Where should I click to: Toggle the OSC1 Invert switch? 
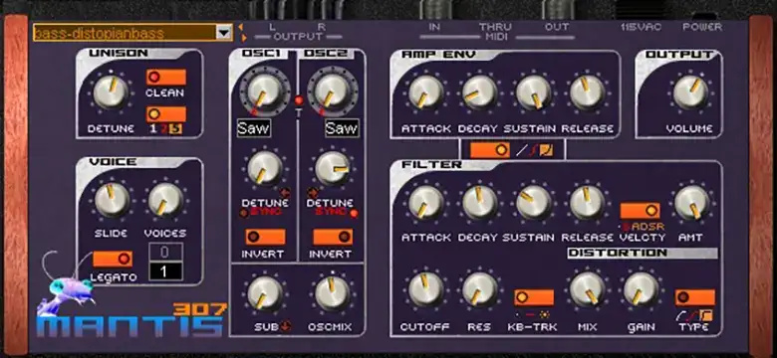(265, 237)
